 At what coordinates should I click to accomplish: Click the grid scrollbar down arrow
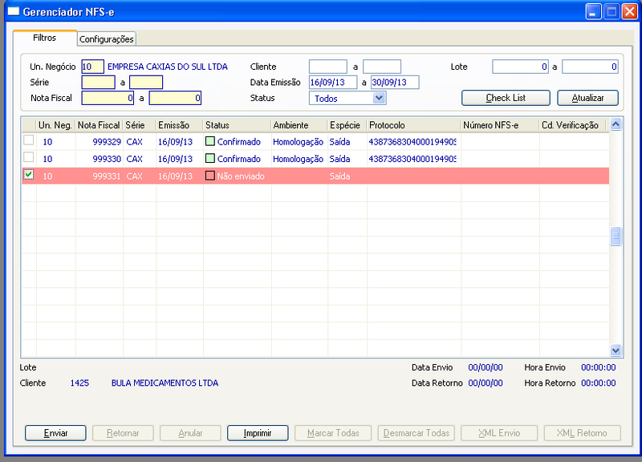(x=616, y=351)
